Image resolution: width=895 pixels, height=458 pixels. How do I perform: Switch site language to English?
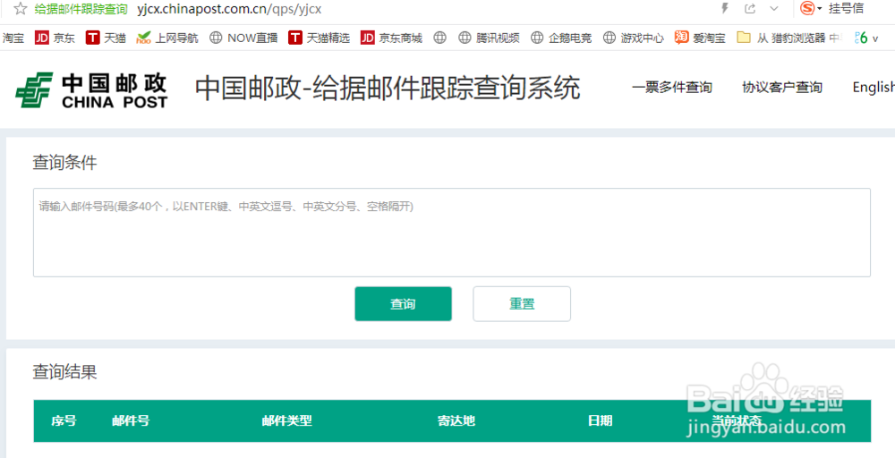coord(874,88)
